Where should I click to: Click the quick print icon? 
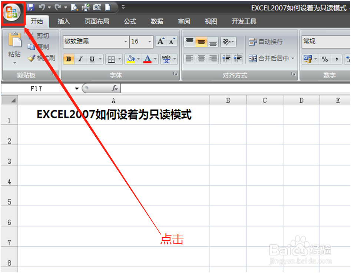click(86, 7)
